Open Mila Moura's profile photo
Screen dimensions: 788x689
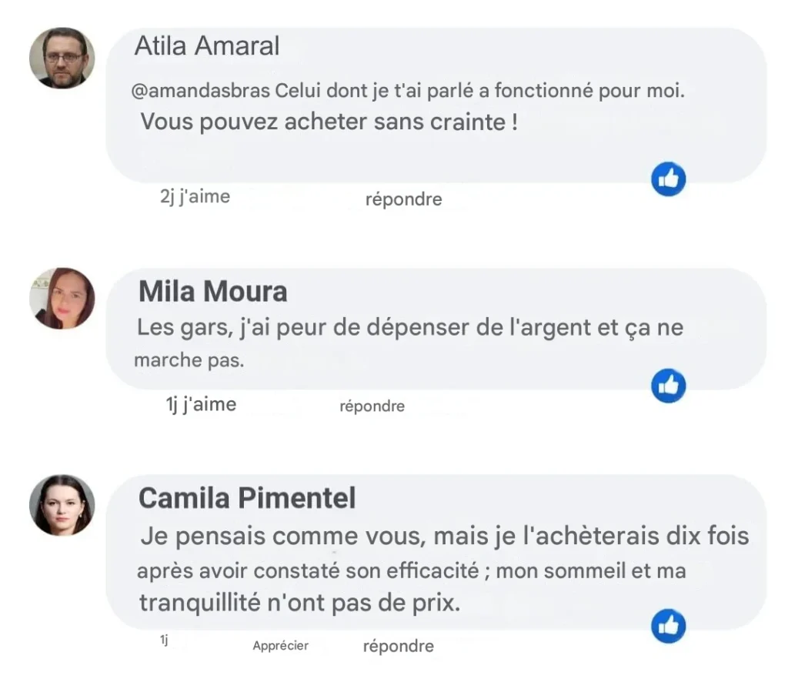[x=62, y=299]
